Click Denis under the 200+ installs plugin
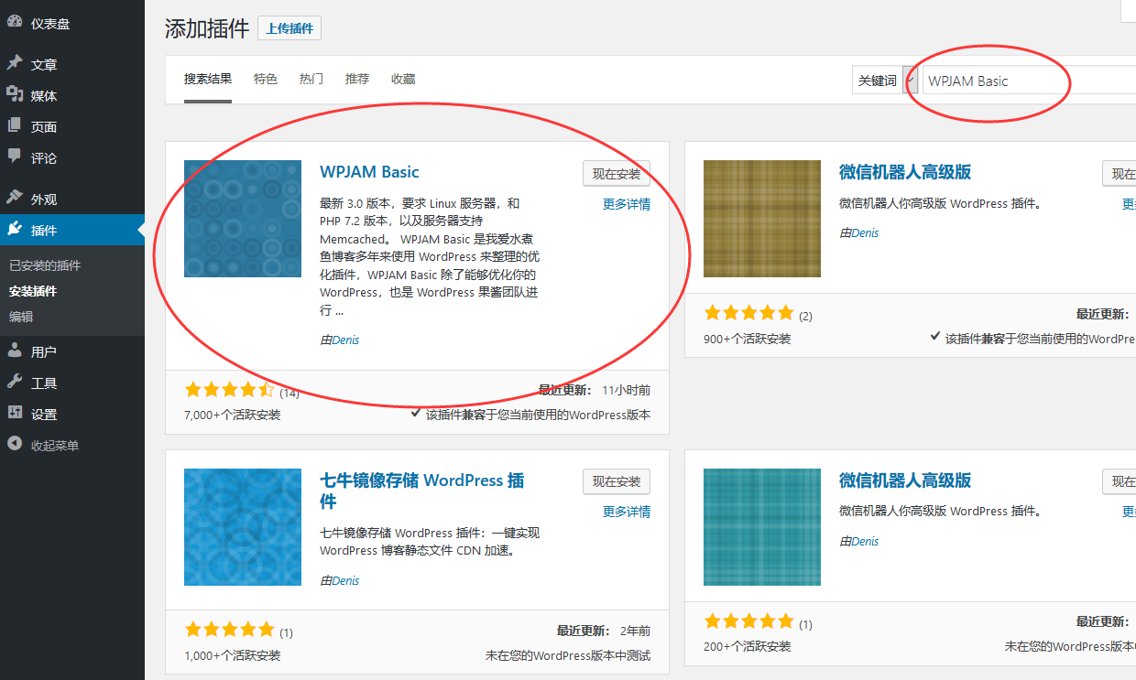The height and width of the screenshot is (680, 1136). click(x=865, y=541)
